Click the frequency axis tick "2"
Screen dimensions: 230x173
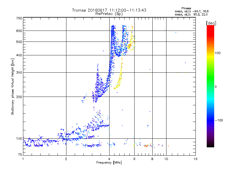[66, 159]
